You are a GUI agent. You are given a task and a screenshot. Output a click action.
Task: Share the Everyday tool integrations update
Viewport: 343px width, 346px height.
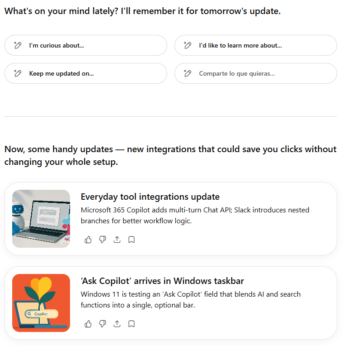pos(117,240)
